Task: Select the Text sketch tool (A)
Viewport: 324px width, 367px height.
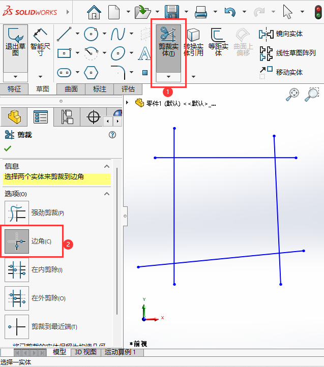Action: pos(144,53)
